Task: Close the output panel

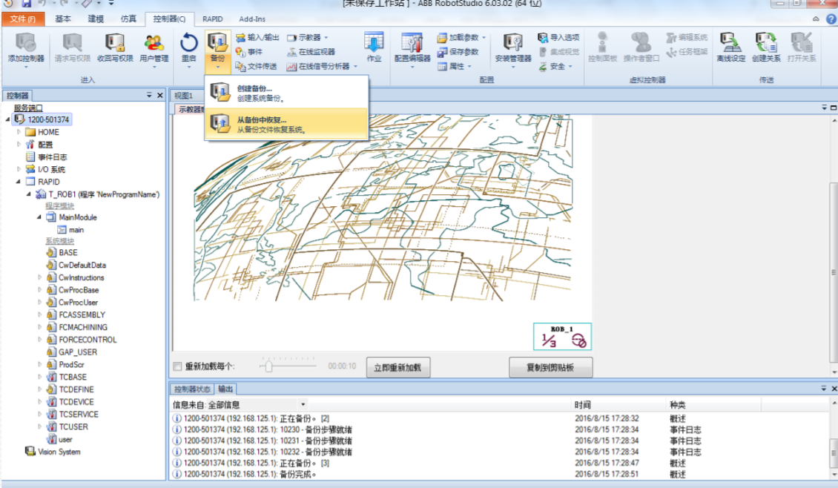Action: point(834,389)
